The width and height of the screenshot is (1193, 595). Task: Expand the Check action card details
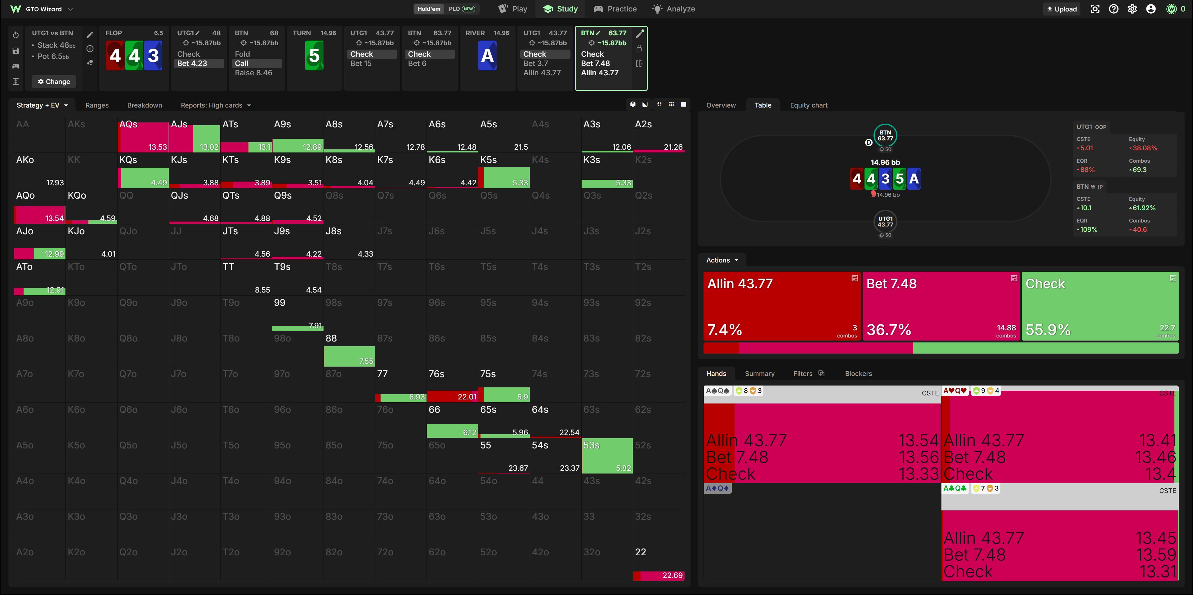1173,278
